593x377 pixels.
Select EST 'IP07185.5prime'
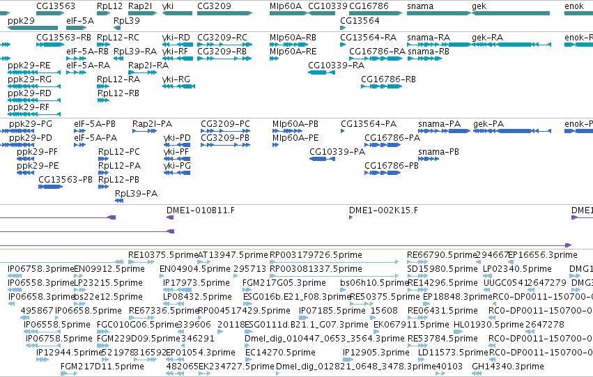tap(332, 311)
